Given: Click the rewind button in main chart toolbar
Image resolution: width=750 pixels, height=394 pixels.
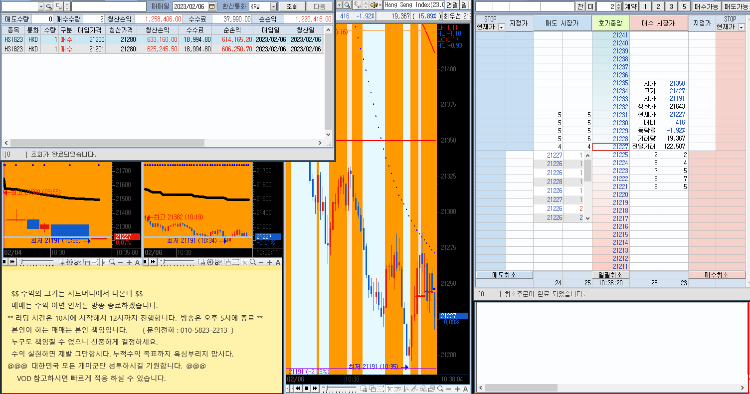Looking at the screenshot, I should coord(298,388).
